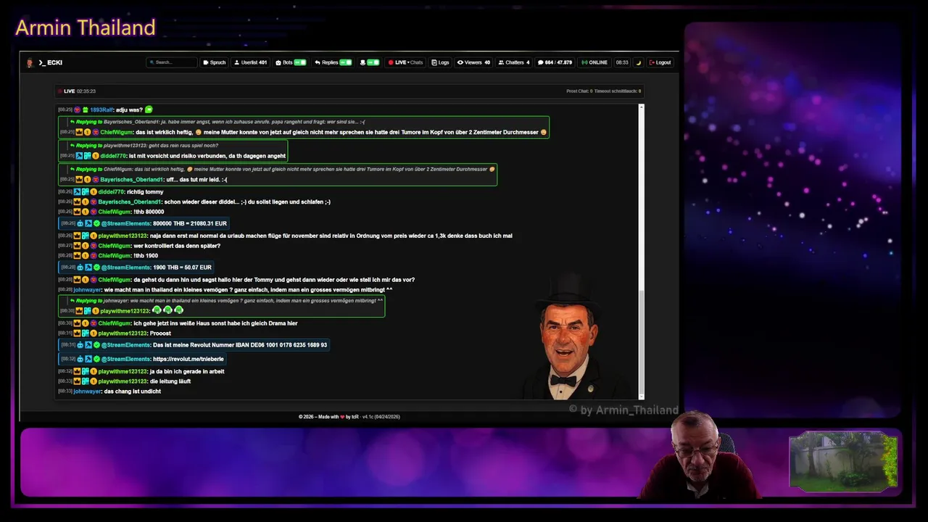Image resolution: width=928 pixels, height=522 pixels.
Task: Click '800000 THB = 21080.31 EUR' text
Action: pos(190,223)
